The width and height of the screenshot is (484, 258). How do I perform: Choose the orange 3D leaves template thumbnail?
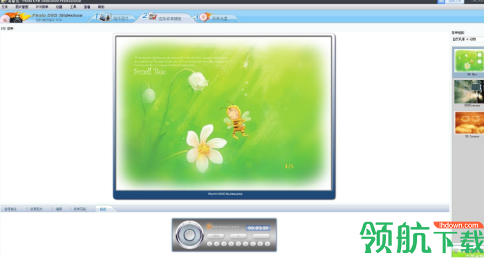[x=469, y=123]
